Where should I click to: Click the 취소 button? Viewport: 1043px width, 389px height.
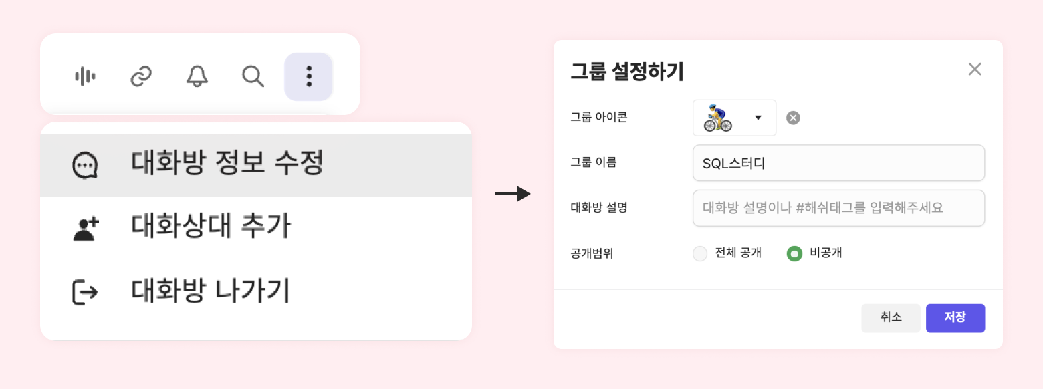click(x=891, y=318)
